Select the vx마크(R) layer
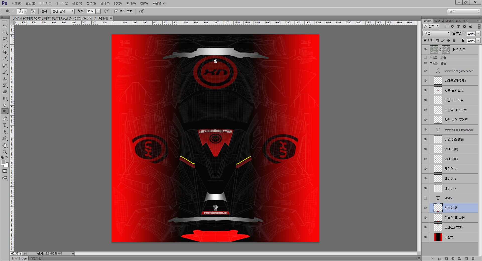Viewport: 482px width, 261px height. pyautogui.click(x=451, y=149)
